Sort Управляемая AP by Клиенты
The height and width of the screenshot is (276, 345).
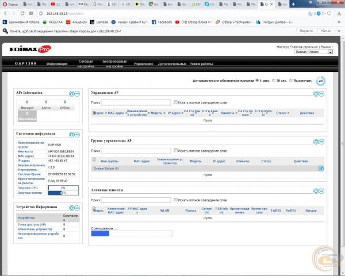pyautogui.click(x=228, y=113)
